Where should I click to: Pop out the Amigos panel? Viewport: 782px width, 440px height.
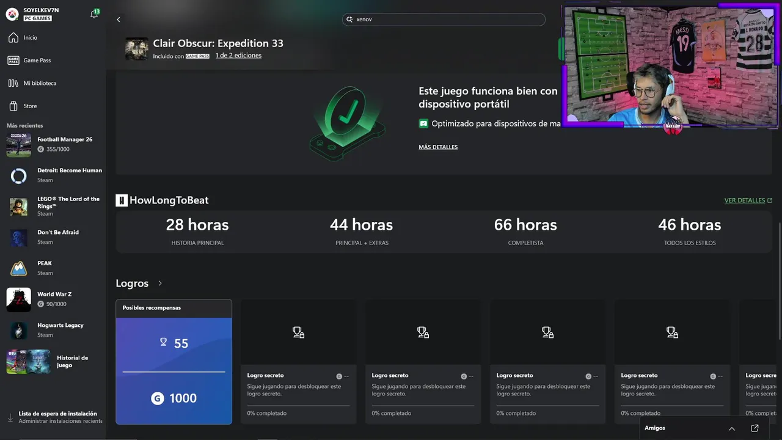point(755,428)
